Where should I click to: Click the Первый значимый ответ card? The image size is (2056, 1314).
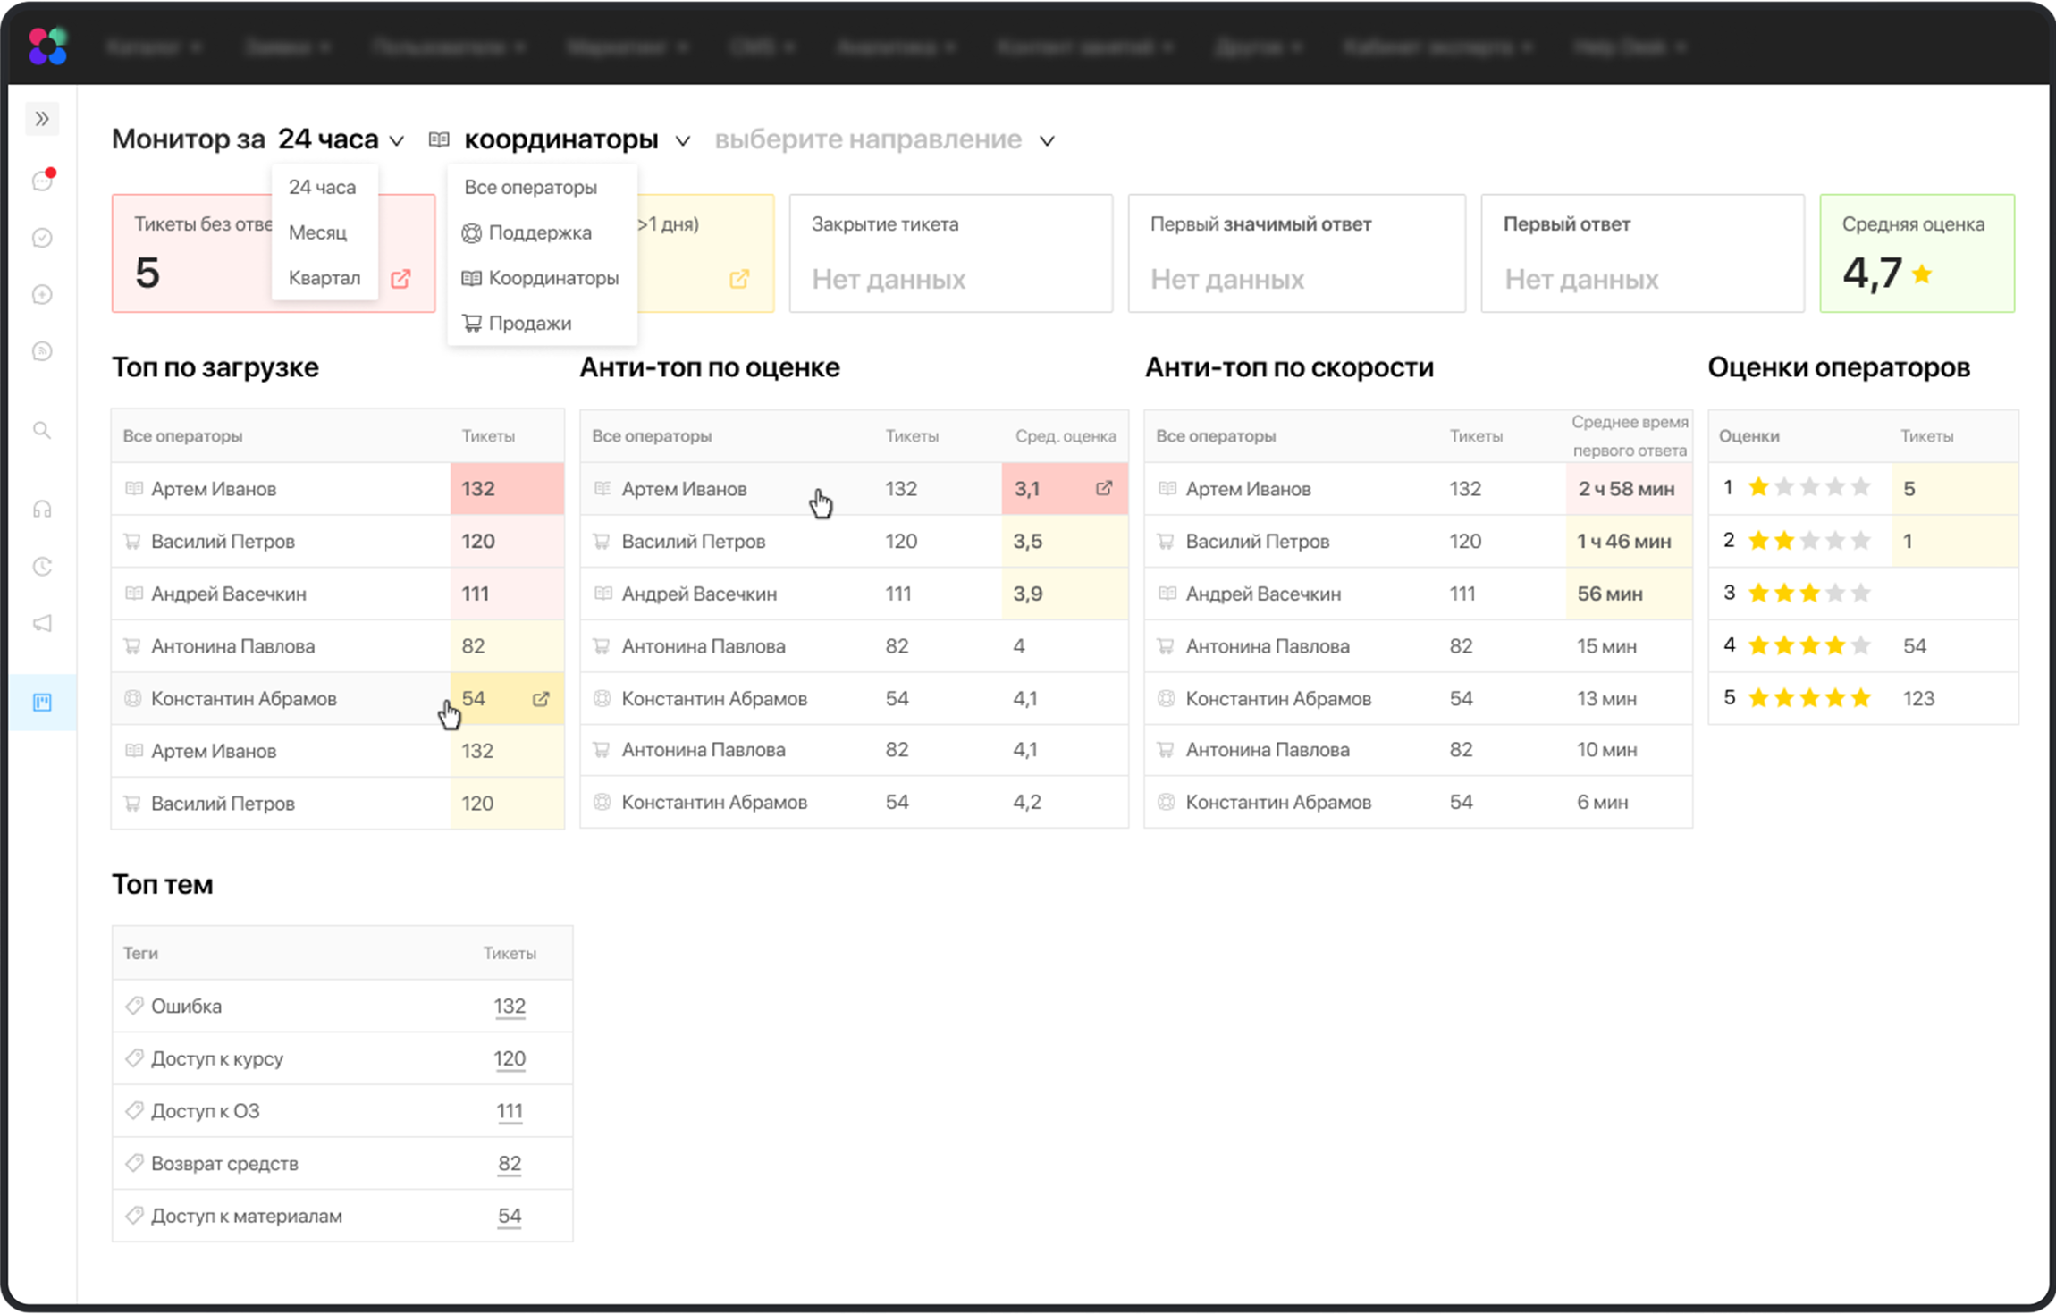(x=1296, y=253)
